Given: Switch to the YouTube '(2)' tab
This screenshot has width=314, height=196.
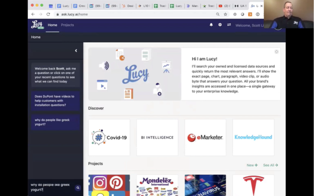Looking at the screenshot, I should coord(225,6).
